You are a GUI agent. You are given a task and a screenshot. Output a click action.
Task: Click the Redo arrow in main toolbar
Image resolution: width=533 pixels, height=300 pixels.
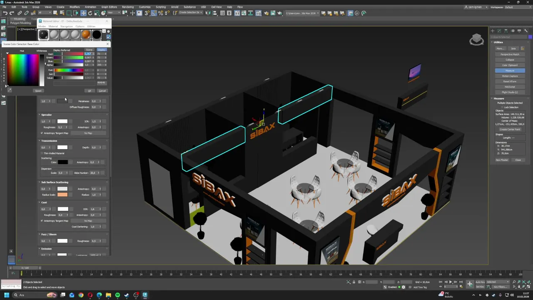point(12,13)
